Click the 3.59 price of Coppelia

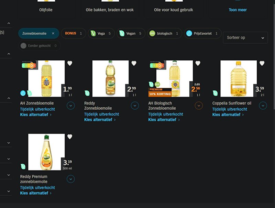tap(260, 89)
